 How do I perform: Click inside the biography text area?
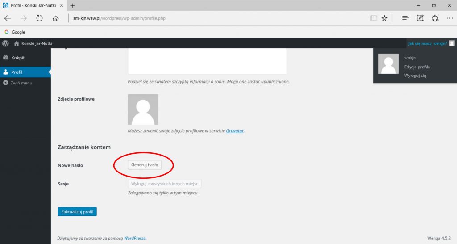(x=207, y=61)
